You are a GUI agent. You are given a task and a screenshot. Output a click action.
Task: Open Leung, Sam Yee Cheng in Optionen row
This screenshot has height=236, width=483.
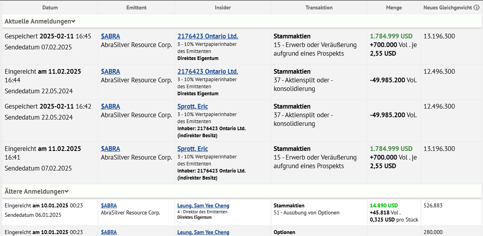pos(203,232)
